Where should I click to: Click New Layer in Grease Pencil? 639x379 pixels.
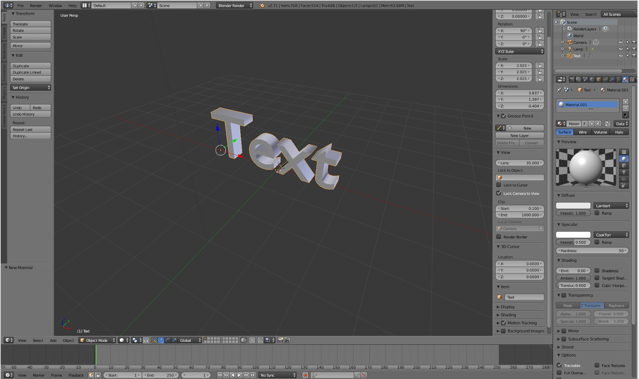pos(520,136)
